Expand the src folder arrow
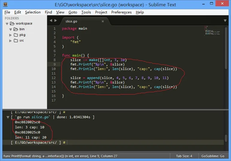The width and height of the screenshot is (231, 161). [x=10, y=41]
